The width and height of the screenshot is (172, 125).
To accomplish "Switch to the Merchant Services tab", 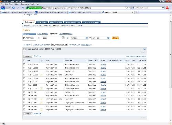I will [73, 22].
